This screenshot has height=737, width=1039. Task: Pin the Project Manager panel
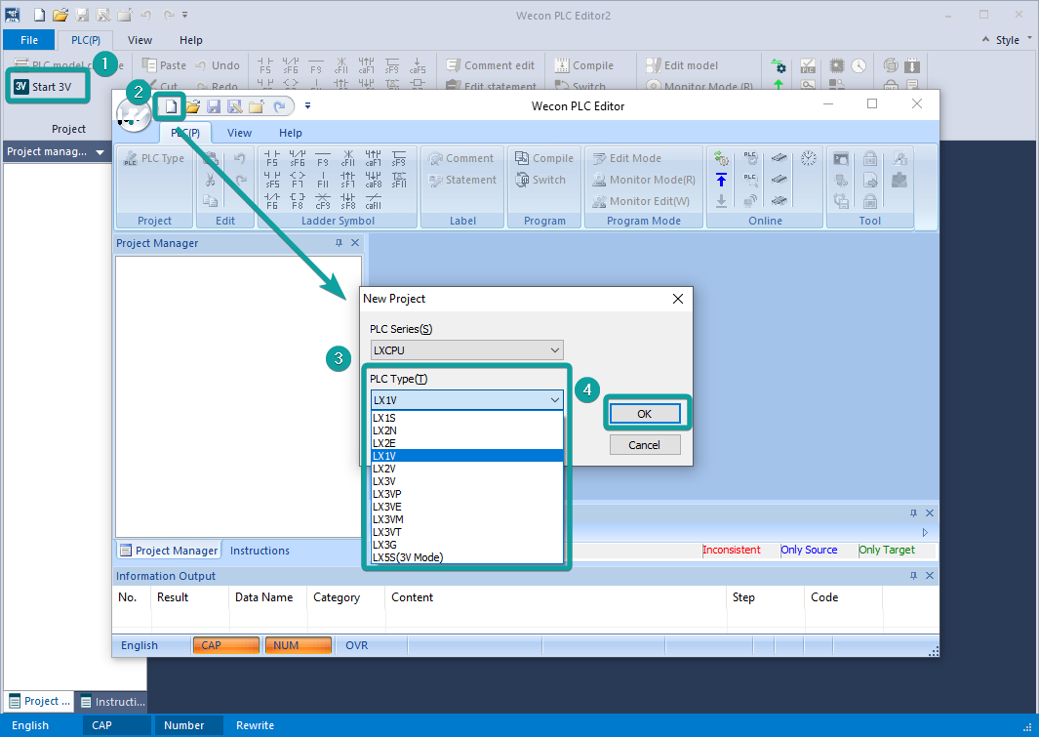pos(339,243)
